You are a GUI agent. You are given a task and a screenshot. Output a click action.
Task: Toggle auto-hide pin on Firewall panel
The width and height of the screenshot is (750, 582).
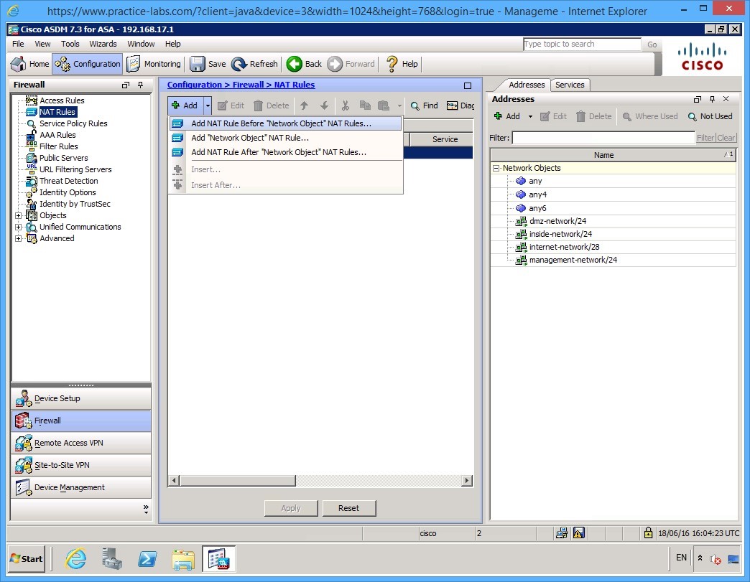click(140, 85)
